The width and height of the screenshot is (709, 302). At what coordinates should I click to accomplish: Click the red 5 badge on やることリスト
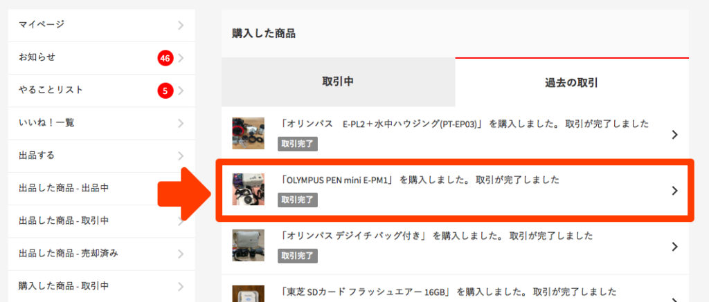pyautogui.click(x=165, y=91)
